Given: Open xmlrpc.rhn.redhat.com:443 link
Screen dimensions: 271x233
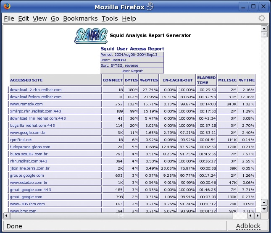Looking at the screenshot, I should (35, 111).
